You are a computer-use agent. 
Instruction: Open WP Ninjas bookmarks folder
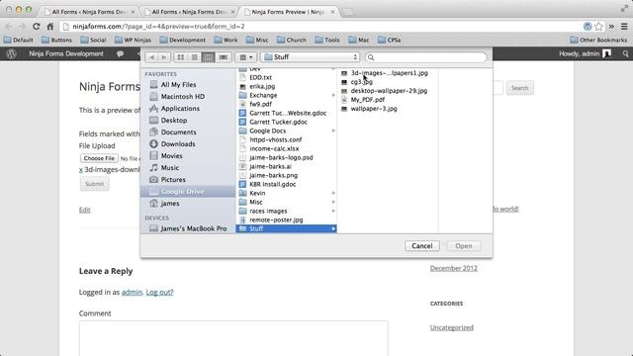(x=133, y=40)
